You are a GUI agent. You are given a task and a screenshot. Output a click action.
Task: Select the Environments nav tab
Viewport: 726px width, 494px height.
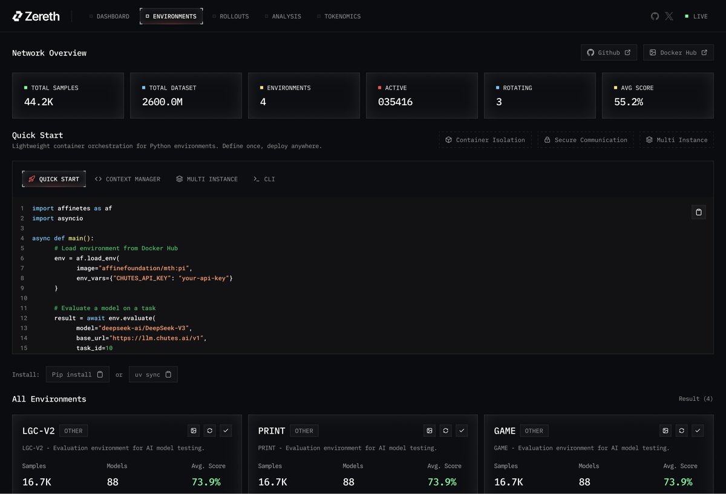[x=171, y=16]
